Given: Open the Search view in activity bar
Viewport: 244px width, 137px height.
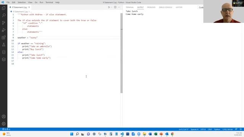Looking at the screenshot, I should click(3, 15).
